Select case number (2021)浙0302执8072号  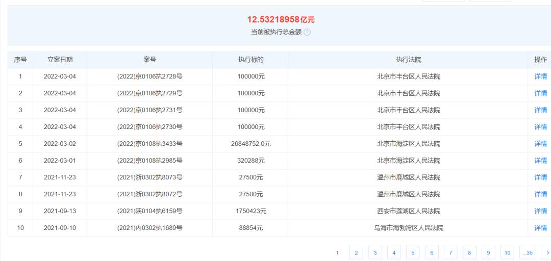point(149,194)
